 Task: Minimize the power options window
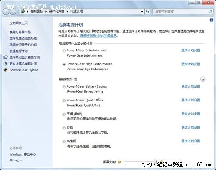192,3
